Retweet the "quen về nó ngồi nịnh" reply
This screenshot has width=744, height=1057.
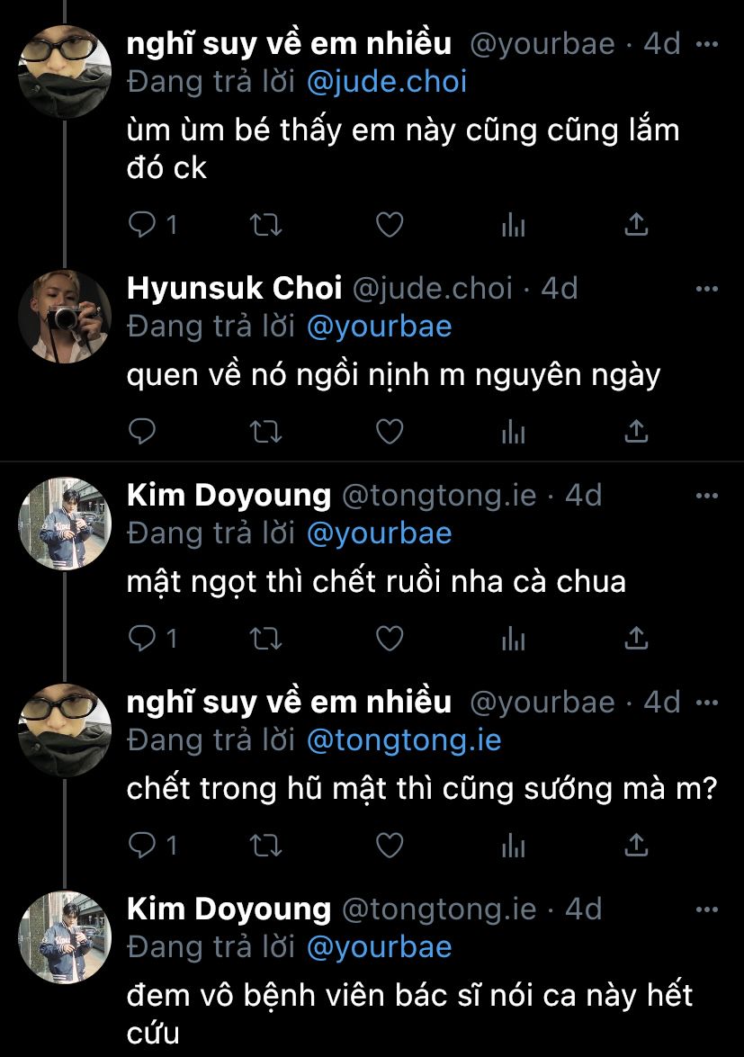[265, 432]
